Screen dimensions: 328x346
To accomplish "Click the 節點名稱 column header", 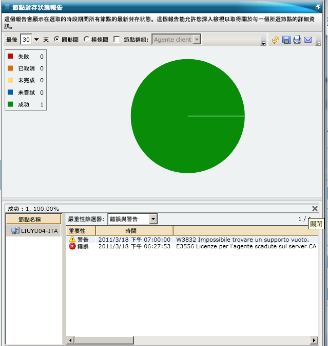I will tap(33, 220).
